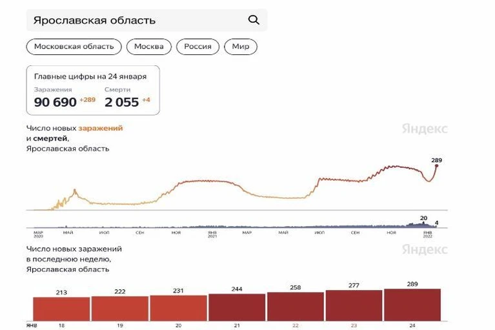This screenshot has width=495, height=330.
Task: Click the Яндекс watermark on the upper chart
Action: coord(425,129)
